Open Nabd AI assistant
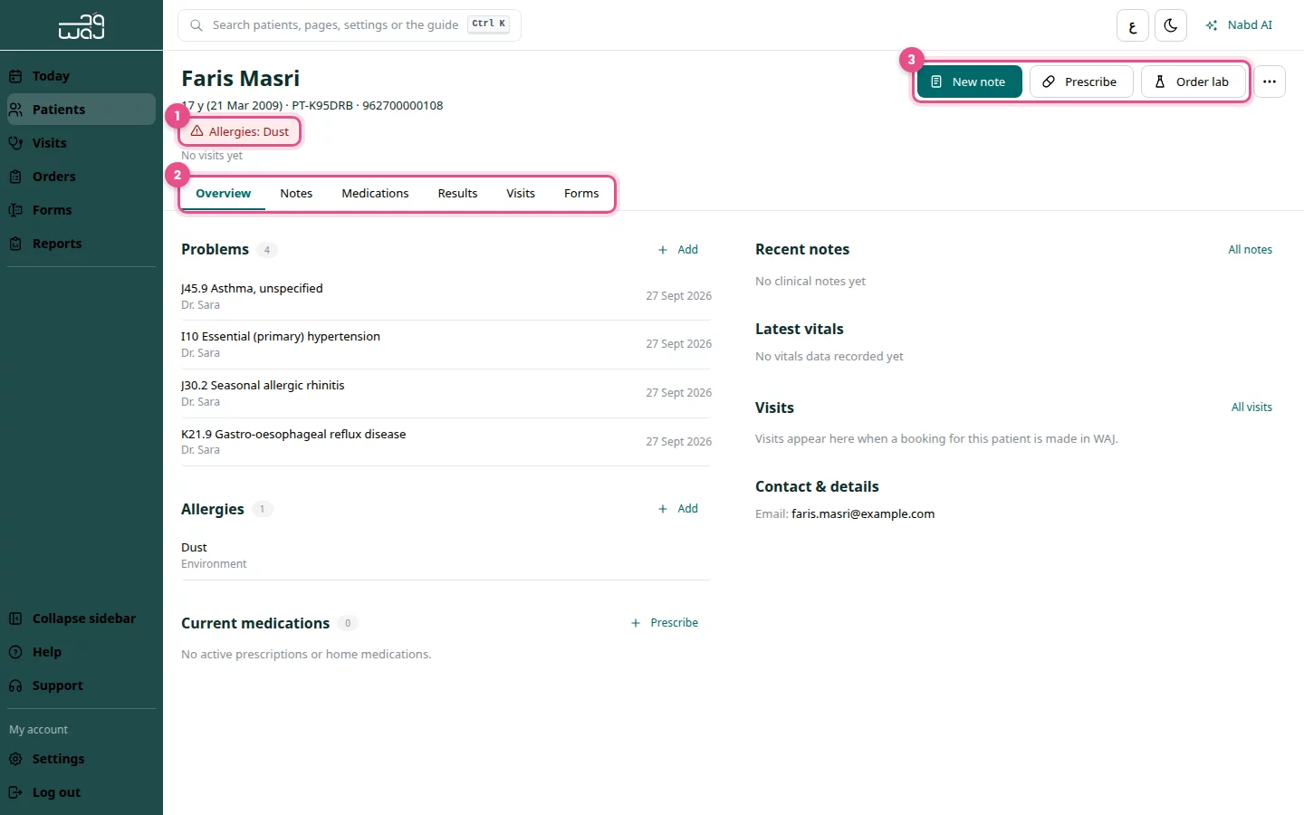The image size is (1304, 815). tap(1239, 25)
